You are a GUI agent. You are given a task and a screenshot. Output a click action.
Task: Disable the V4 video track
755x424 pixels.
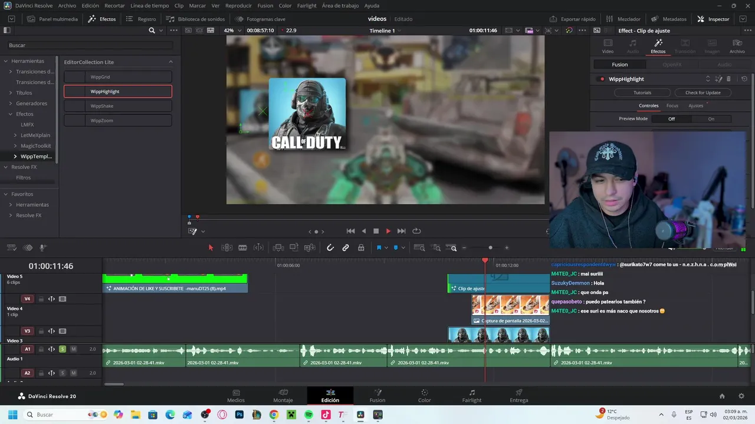point(63,299)
